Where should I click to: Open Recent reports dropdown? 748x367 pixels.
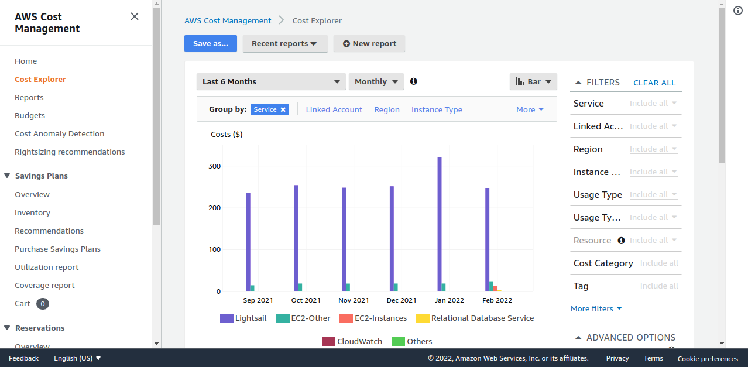(285, 44)
